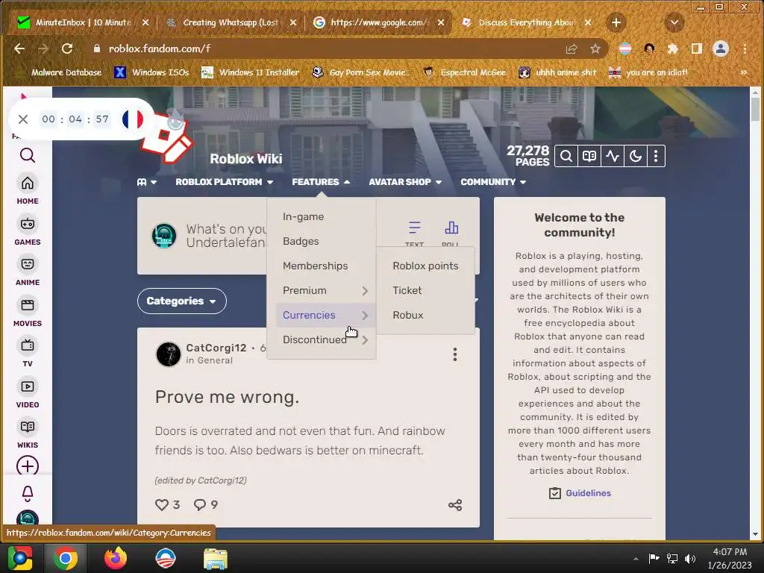Click the page vertical scrollbar thumb

click(755, 109)
